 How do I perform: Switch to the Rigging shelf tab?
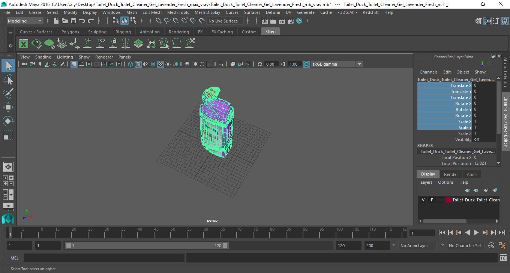[x=123, y=32]
